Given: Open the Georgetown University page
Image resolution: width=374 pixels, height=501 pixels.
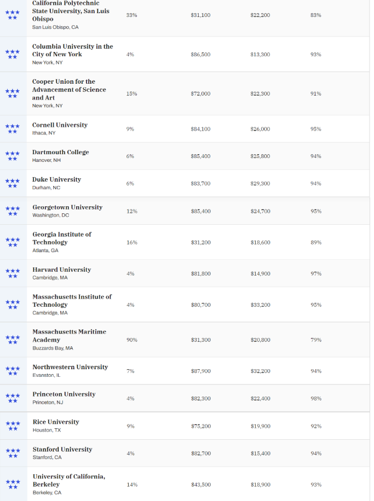Looking at the screenshot, I should (67, 207).
